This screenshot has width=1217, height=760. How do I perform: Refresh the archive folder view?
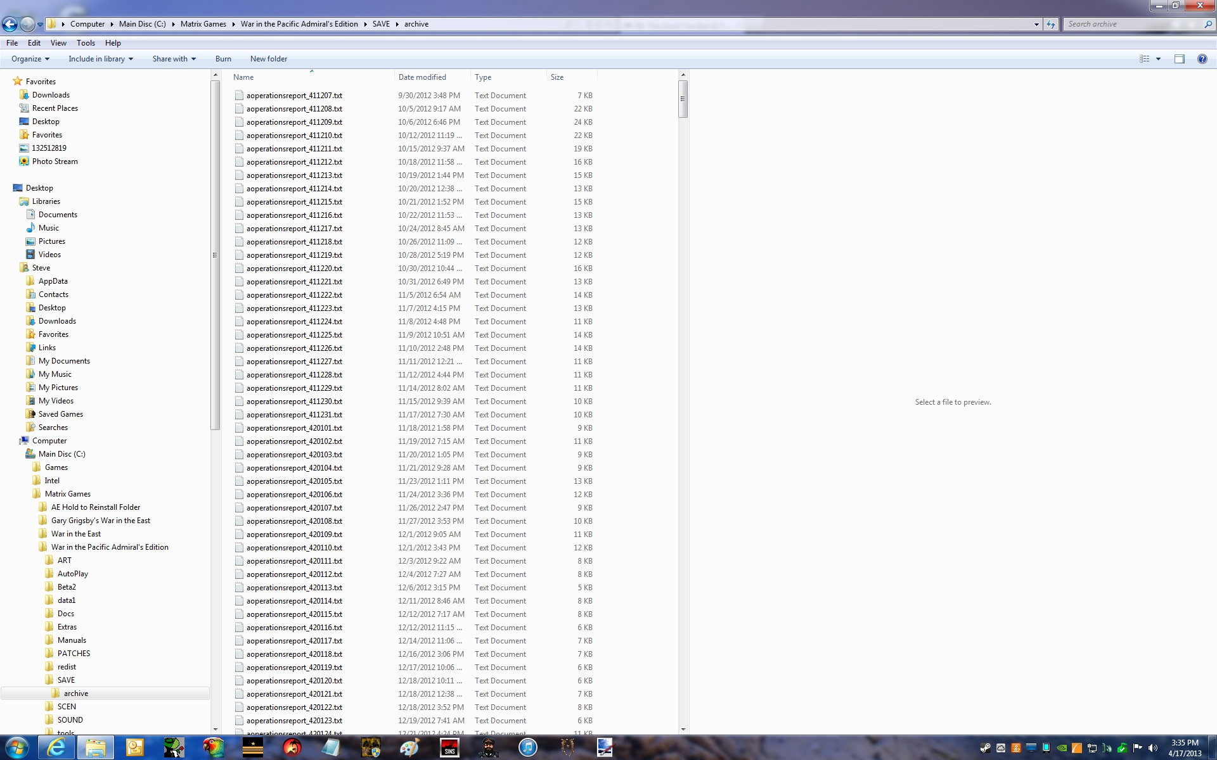click(x=1051, y=24)
